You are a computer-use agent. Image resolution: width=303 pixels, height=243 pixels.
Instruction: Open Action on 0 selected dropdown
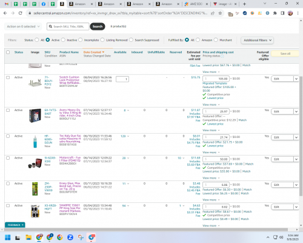[x=23, y=27]
